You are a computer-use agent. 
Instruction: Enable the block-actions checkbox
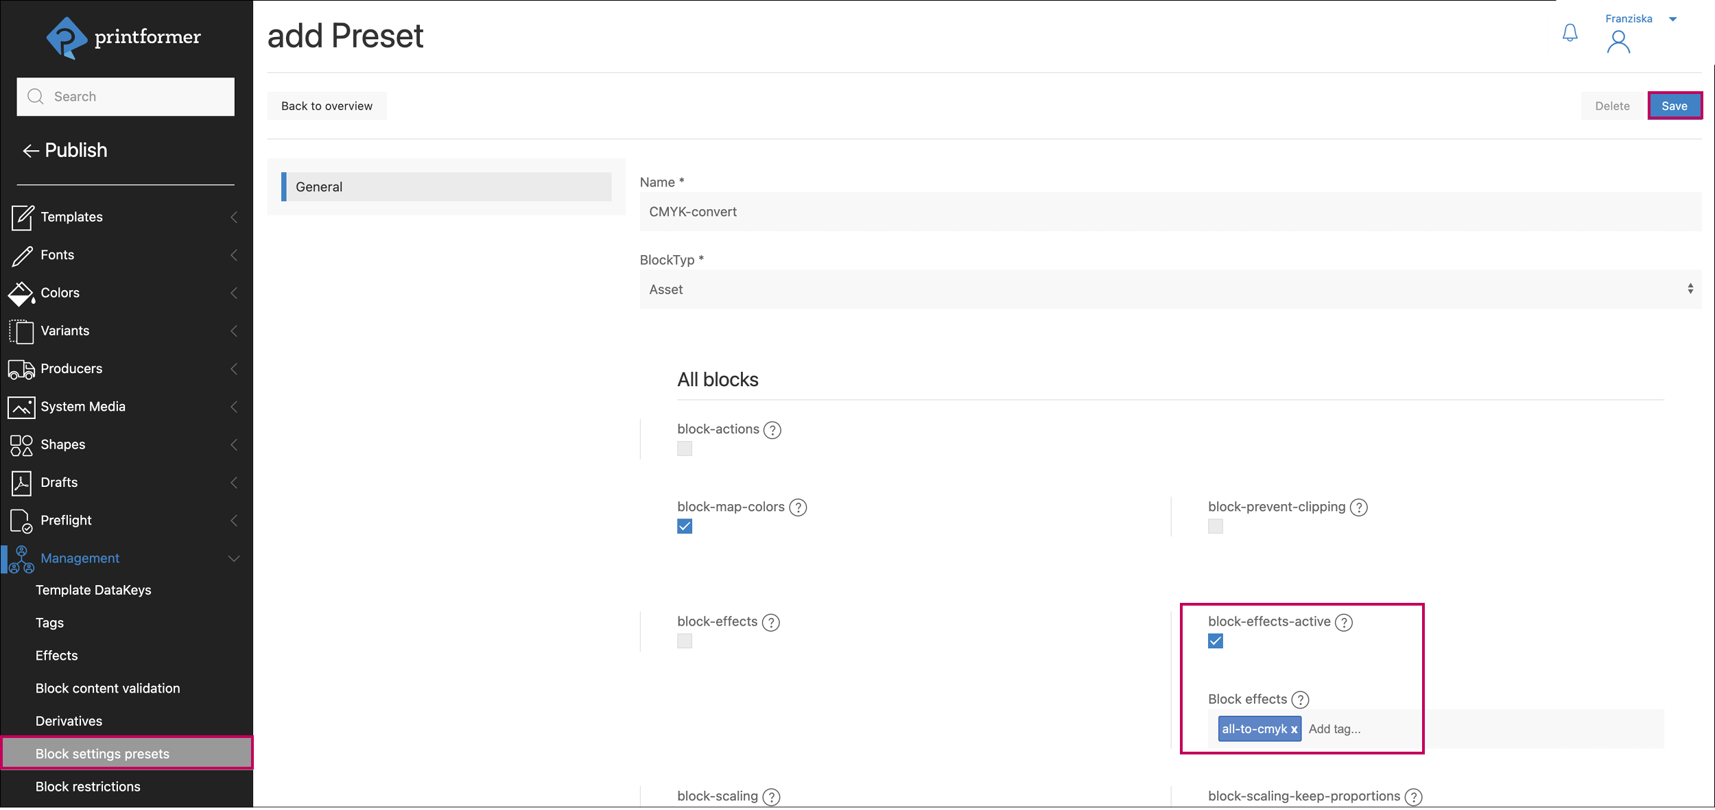click(x=685, y=449)
